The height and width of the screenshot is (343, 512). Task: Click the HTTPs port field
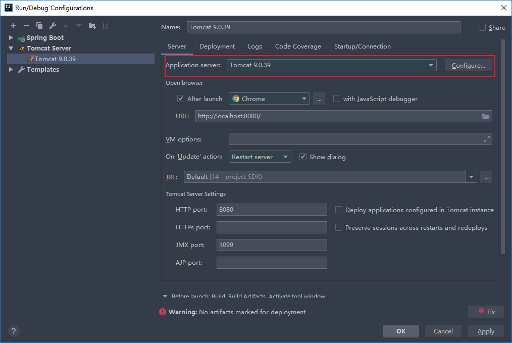pyautogui.click(x=272, y=227)
